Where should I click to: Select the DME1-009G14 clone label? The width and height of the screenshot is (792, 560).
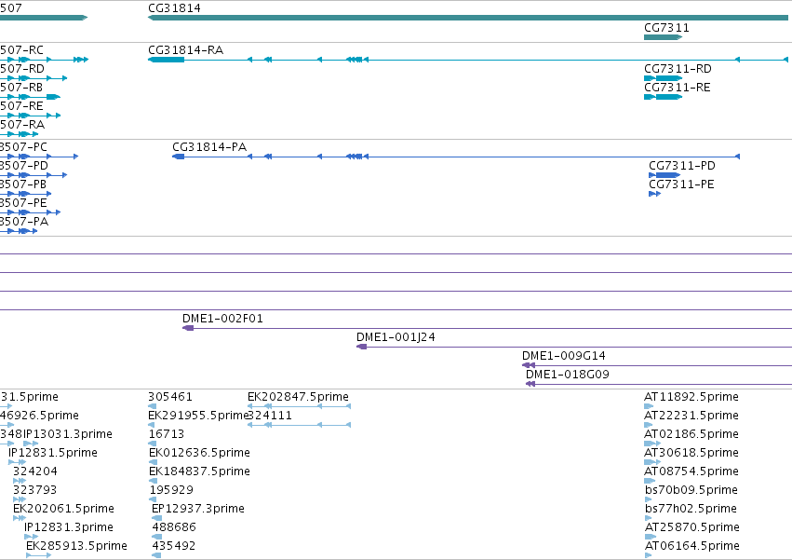click(x=564, y=356)
